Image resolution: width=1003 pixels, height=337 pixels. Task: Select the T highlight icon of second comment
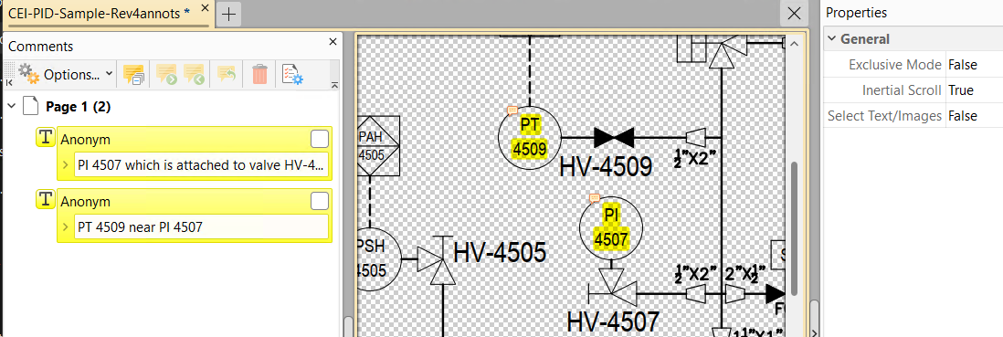coord(45,199)
